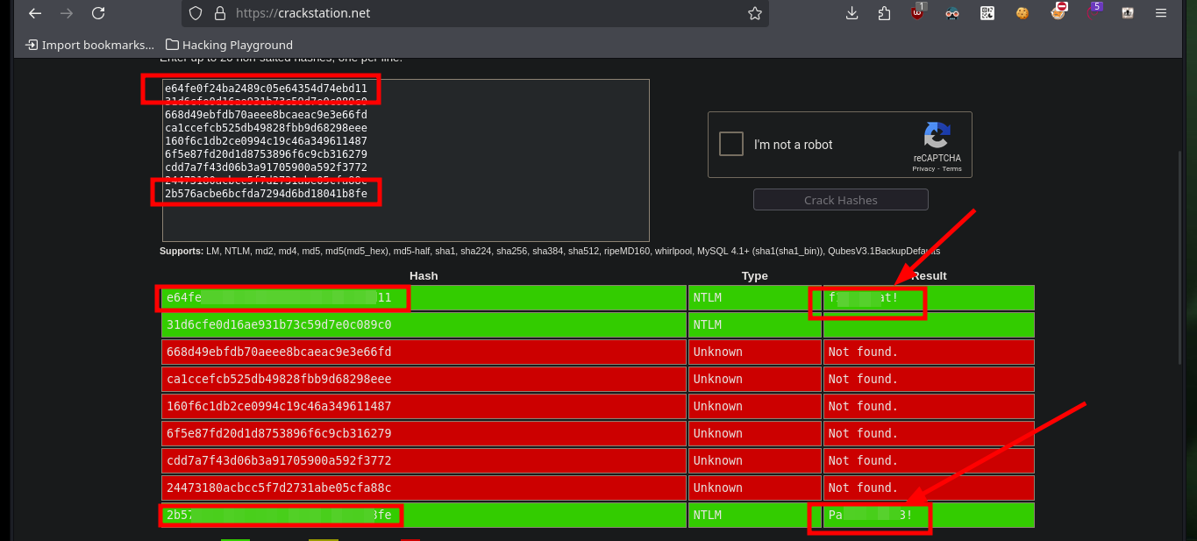This screenshot has width=1197, height=541.
Task: Open the extension with red no-entry badge
Action: click(x=1058, y=11)
